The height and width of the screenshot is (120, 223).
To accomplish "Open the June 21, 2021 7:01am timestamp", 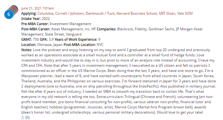I will (x=38, y=8).
